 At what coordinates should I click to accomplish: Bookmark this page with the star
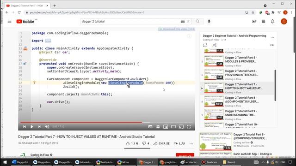253,12
